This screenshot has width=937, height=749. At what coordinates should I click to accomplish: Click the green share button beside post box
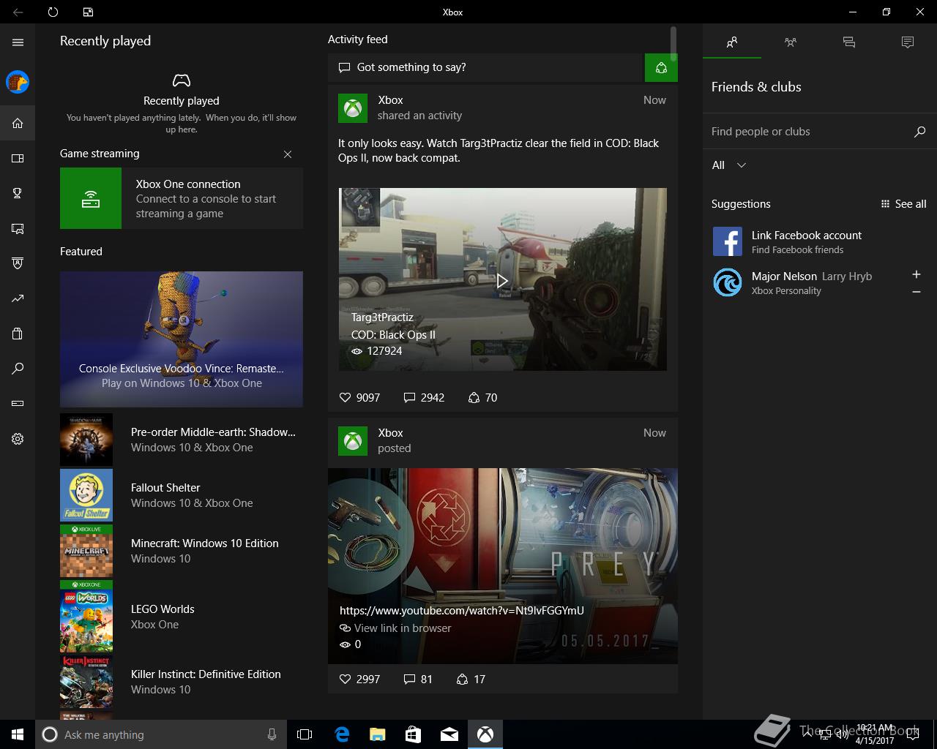pos(661,67)
